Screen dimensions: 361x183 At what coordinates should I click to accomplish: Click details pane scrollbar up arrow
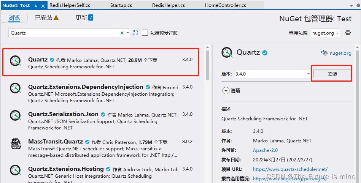click(x=357, y=47)
